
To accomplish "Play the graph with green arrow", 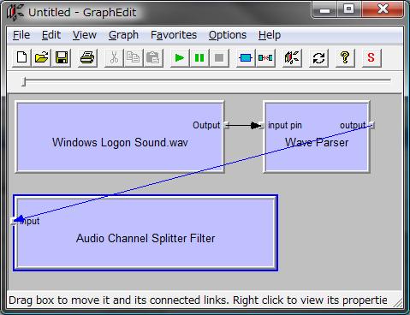I will click(180, 58).
